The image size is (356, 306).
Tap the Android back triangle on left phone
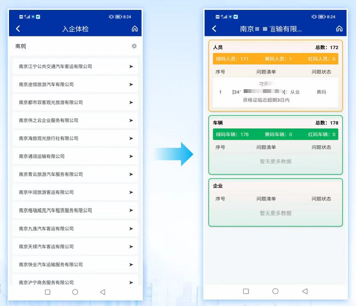[x=103, y=292]
